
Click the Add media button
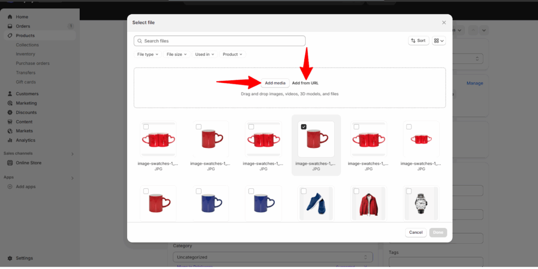[275, 83]
